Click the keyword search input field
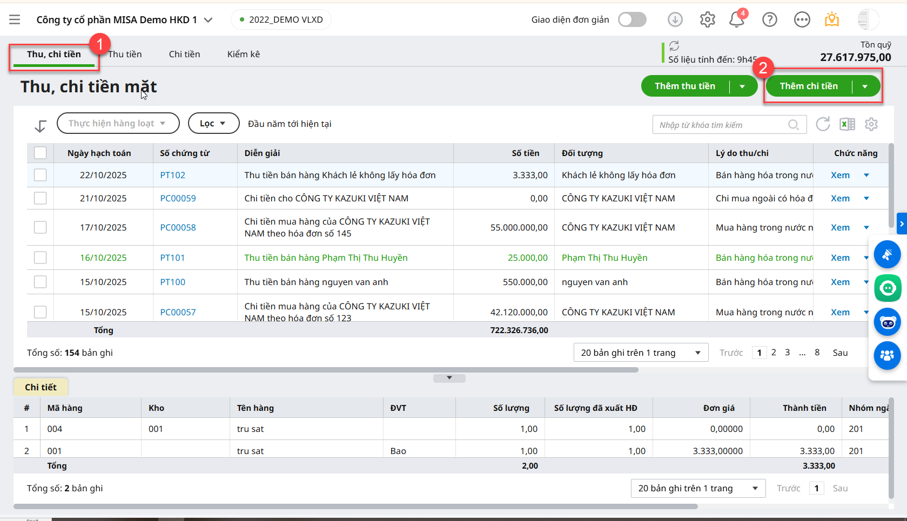Screen dimensions: 907x521 coord(722,125)
